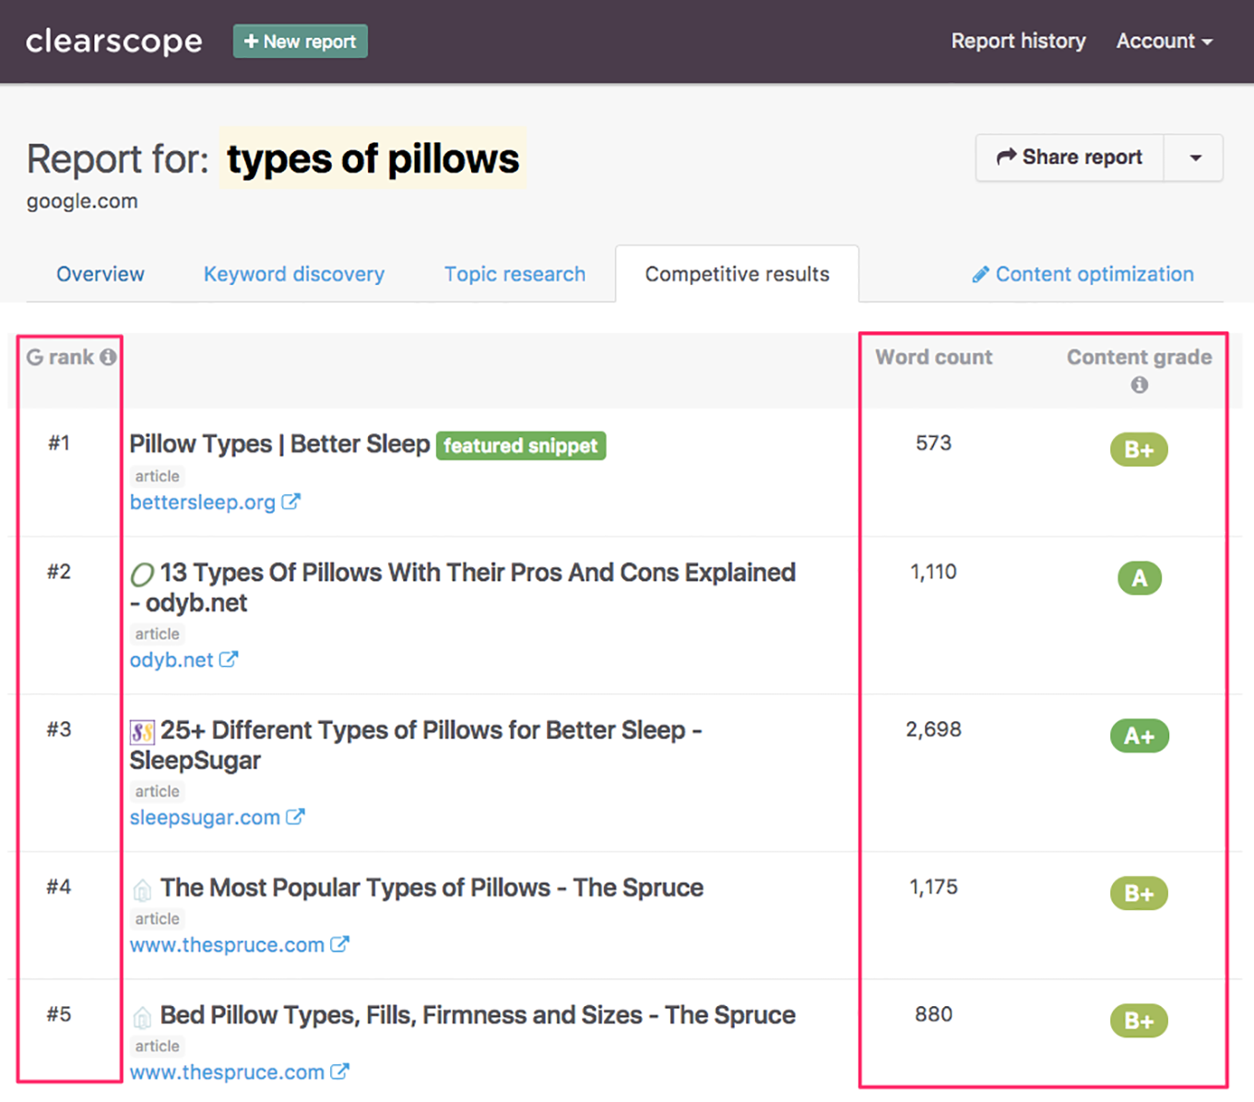Click the Share report button
The height and width of the screenshot is (1102, 1254).
click(x=1070, y=158)
